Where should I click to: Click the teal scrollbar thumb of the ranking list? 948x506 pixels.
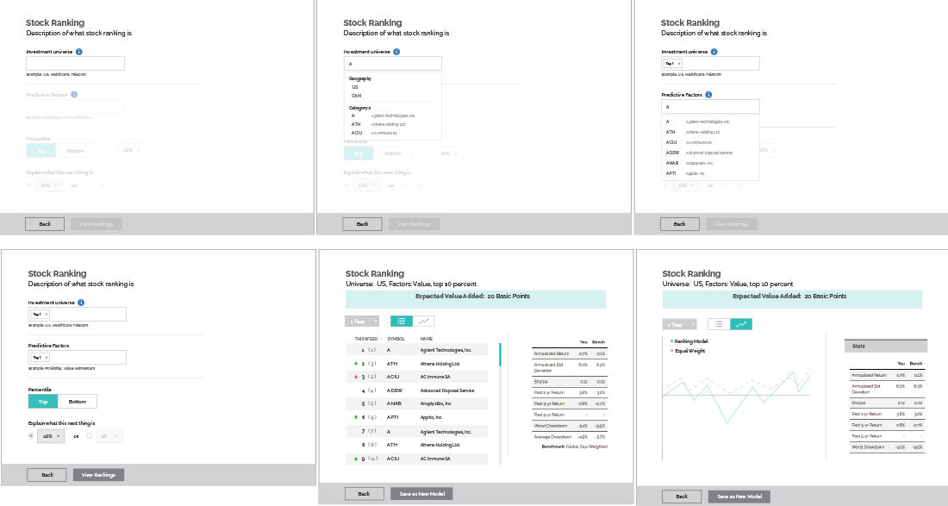(x=500, y=353)
